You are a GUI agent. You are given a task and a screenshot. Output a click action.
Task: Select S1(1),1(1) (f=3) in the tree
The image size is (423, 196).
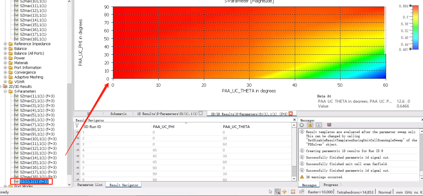[x=34, y=182]
